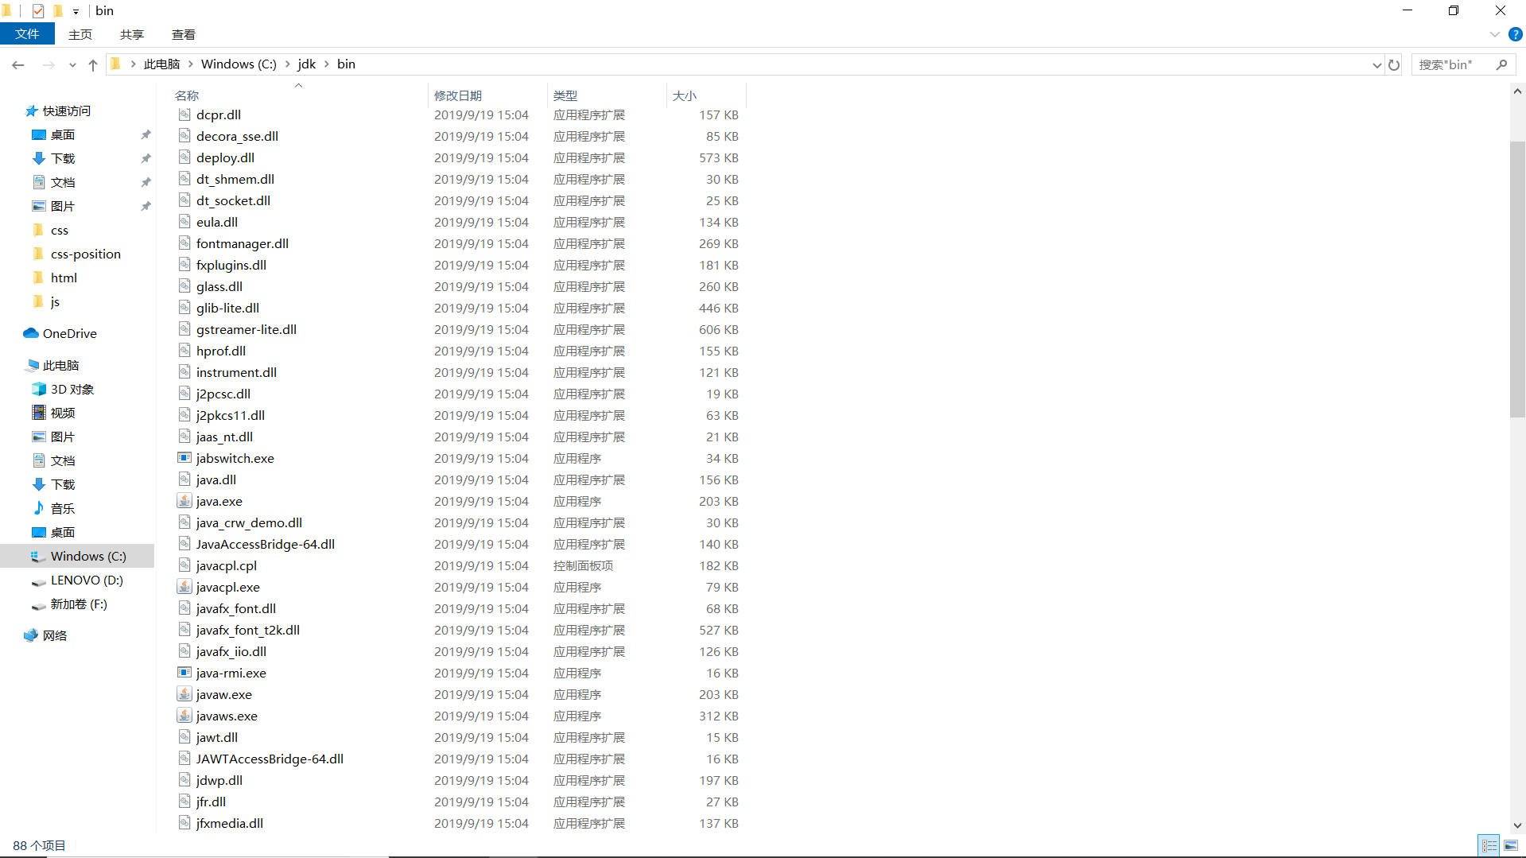Select LENOVO (D:) drive in sidebar
Viewport: 1526px width, 858px height.
(x=87, y=580)
